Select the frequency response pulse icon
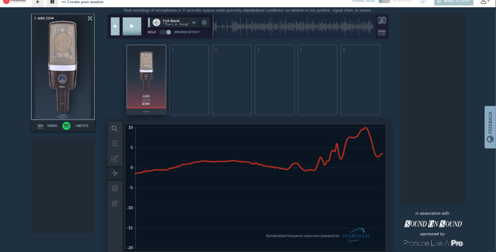 tap(114, 173)
